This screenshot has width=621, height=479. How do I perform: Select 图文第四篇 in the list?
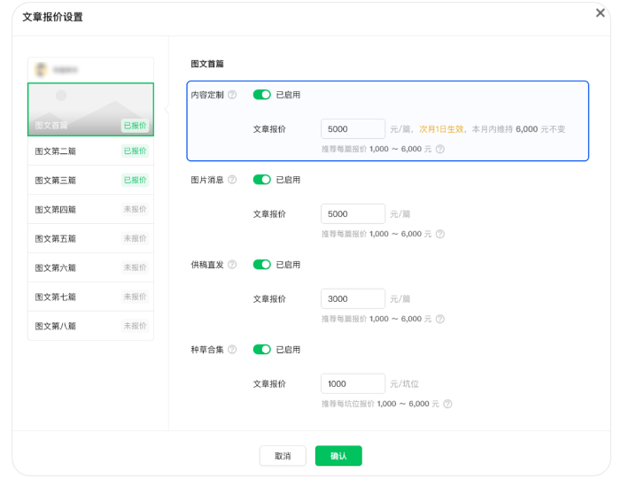90,210
